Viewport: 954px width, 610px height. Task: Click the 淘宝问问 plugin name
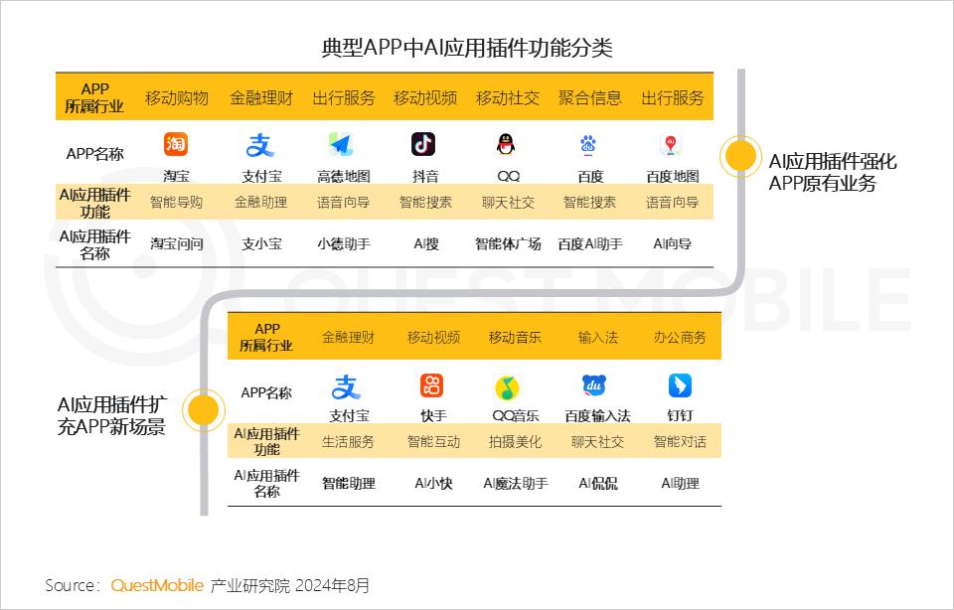tap(177, 243)
